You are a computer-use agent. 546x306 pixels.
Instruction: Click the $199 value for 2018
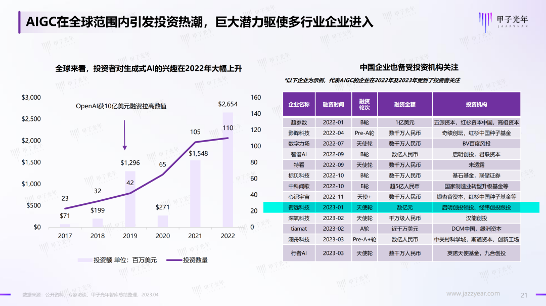pyautogui.click(x=98, y=210)
